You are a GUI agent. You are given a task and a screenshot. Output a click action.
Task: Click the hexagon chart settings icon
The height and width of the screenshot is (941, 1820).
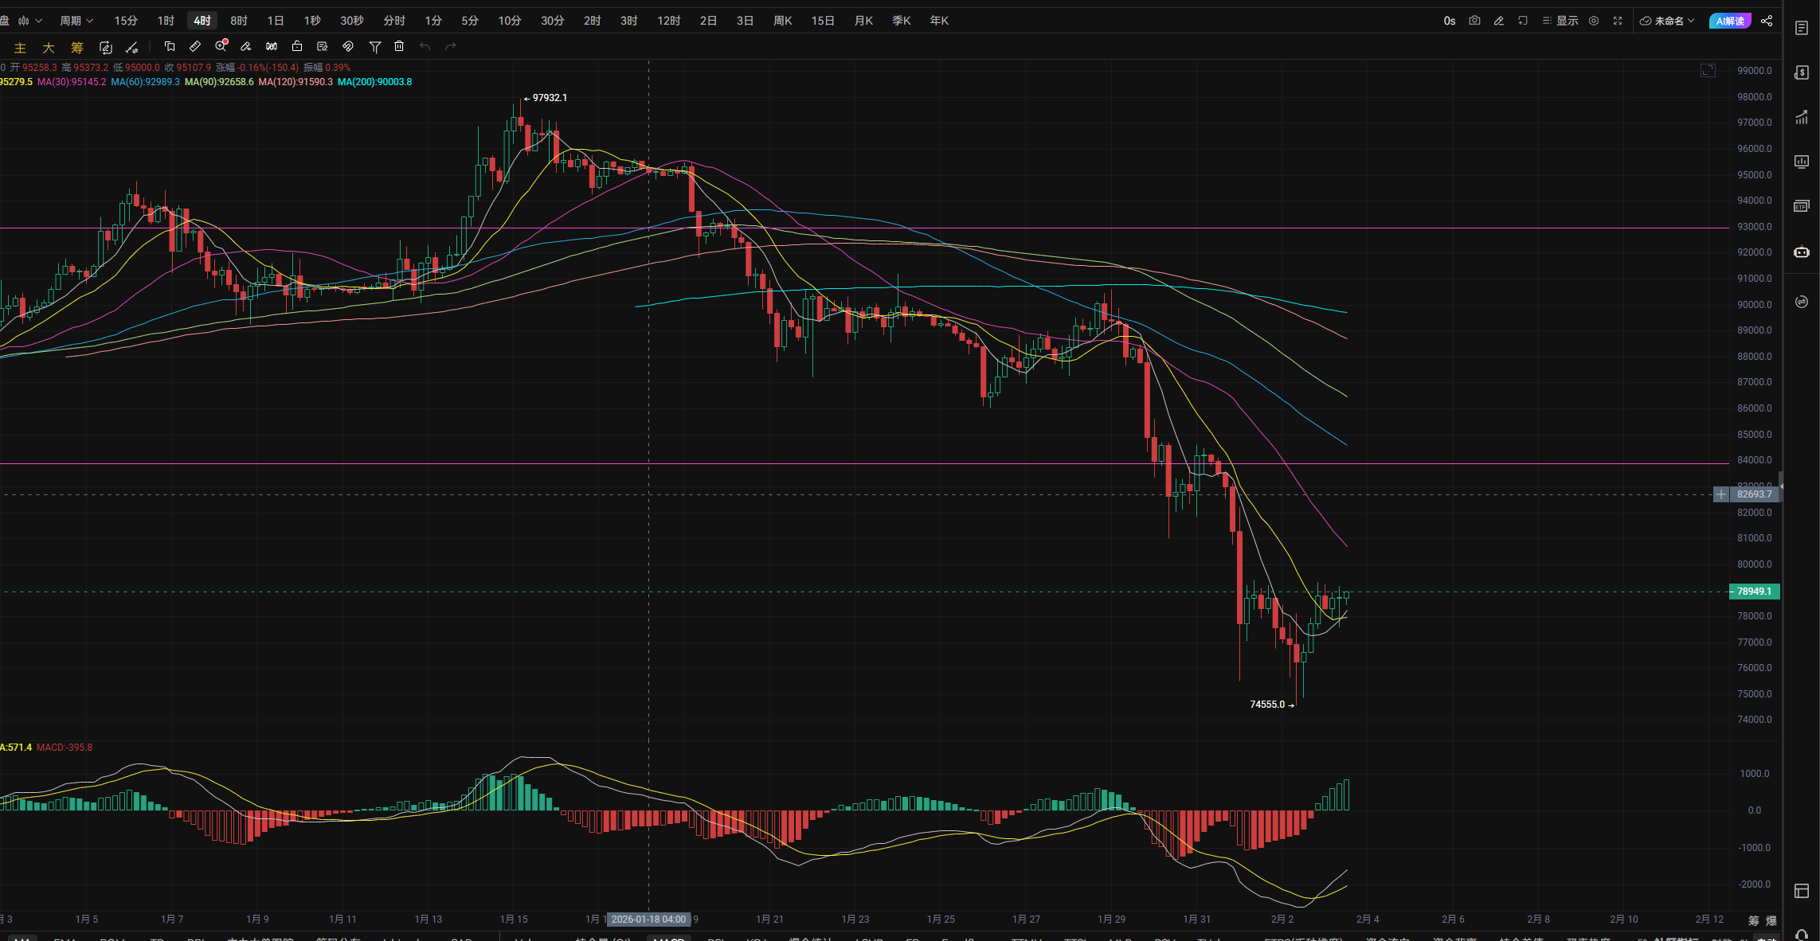(x=1594, y=21)
